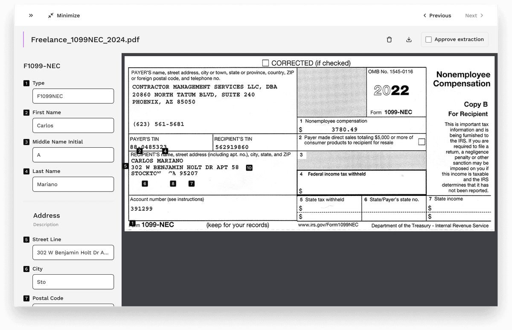The height and width of the screenshot is (330, 512).
Task: Click the PHOENIX, AZ 85050 address line
Action: [164, 102]
